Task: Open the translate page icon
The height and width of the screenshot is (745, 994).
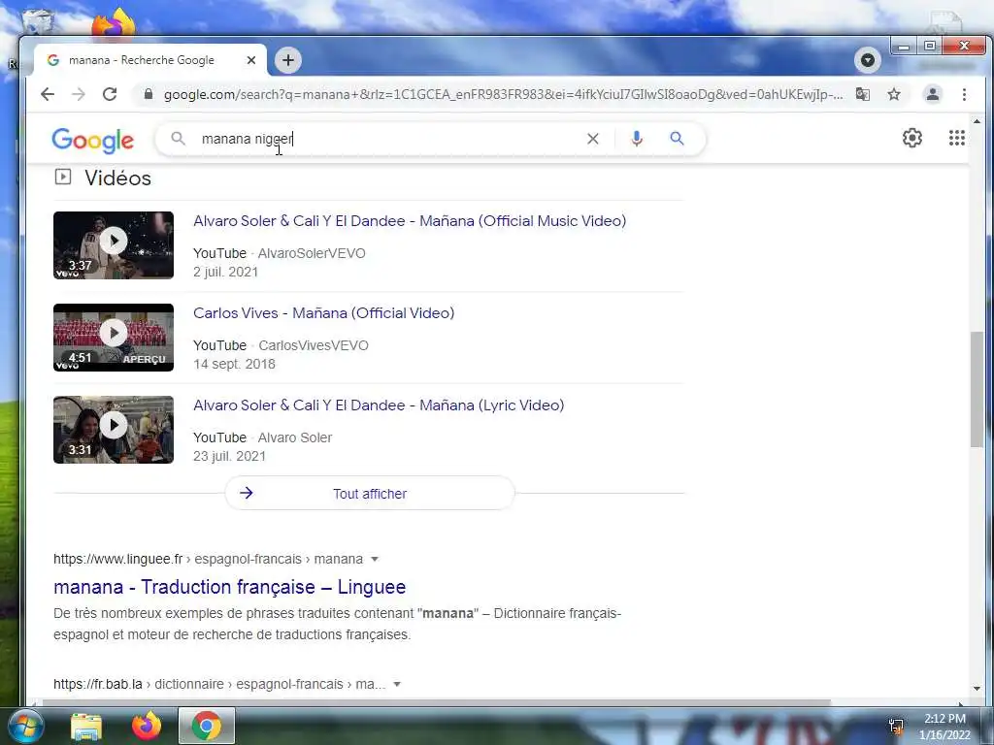Action: point(862,94)
